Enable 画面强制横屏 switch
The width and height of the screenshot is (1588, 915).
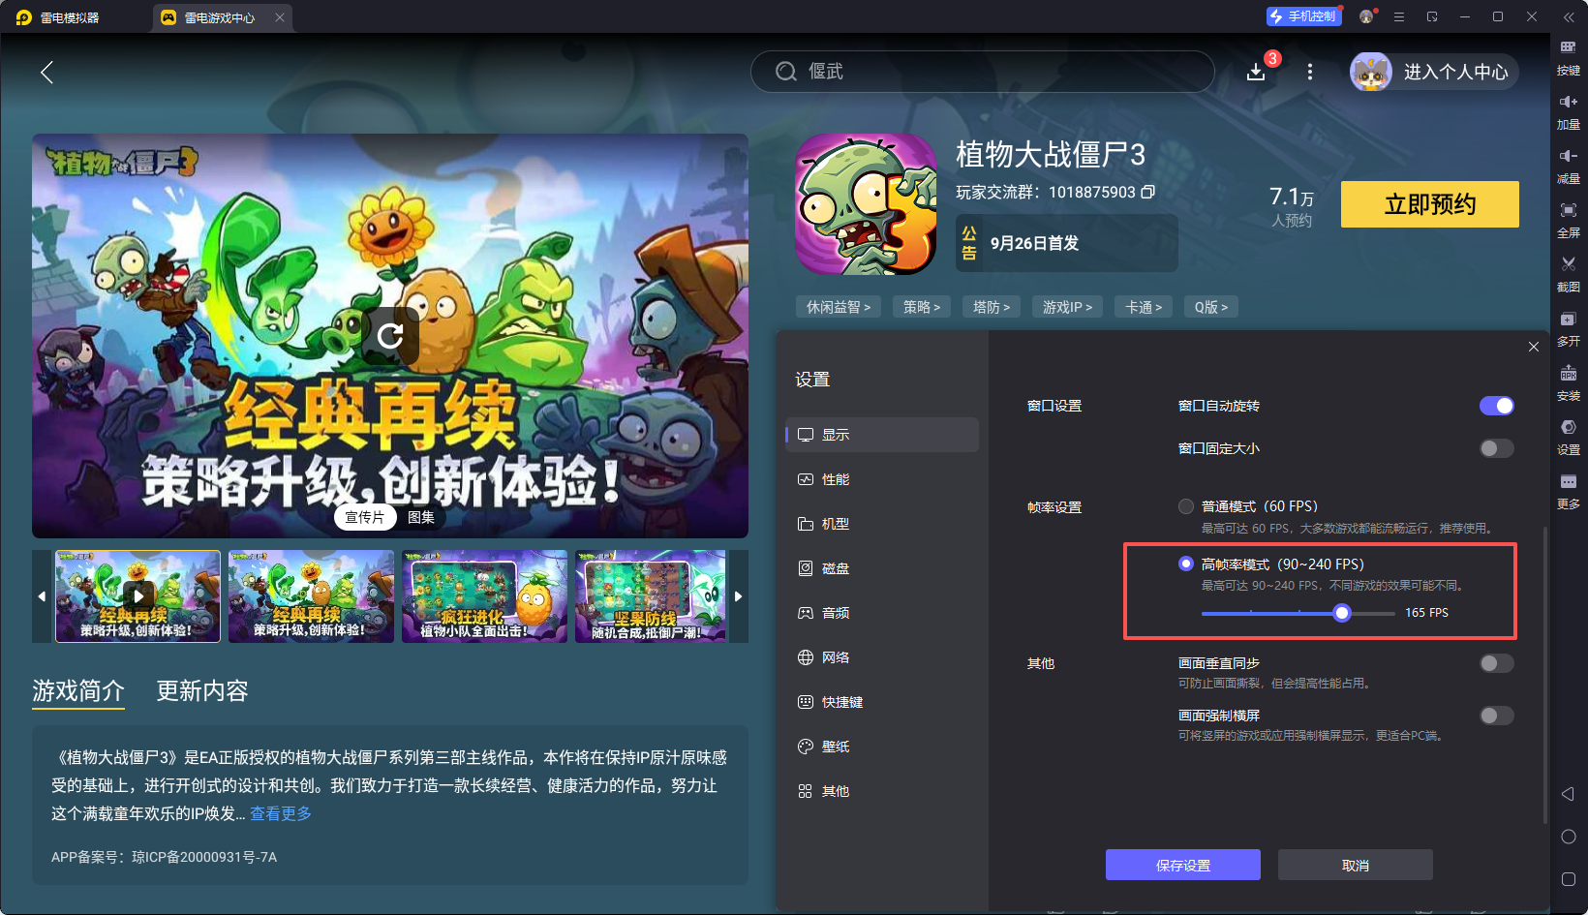coord(1496,716)
